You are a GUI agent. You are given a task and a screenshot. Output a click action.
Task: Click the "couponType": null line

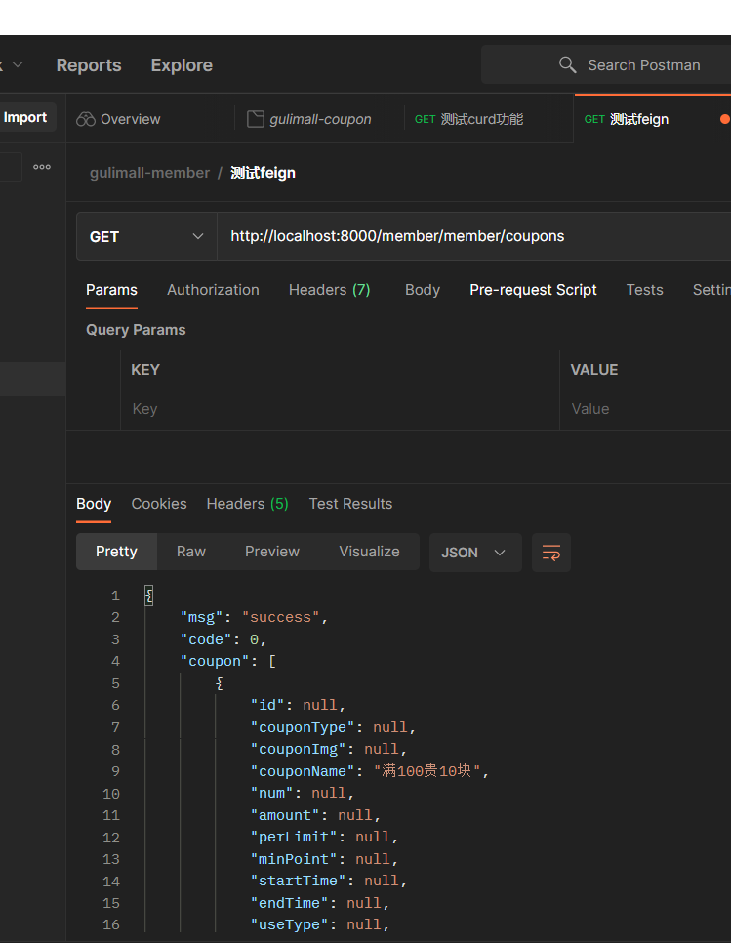click(x=333, y=727)
